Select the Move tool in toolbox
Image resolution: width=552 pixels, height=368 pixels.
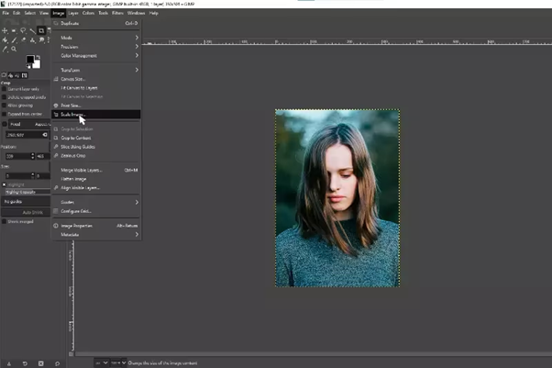click(5, 30)
